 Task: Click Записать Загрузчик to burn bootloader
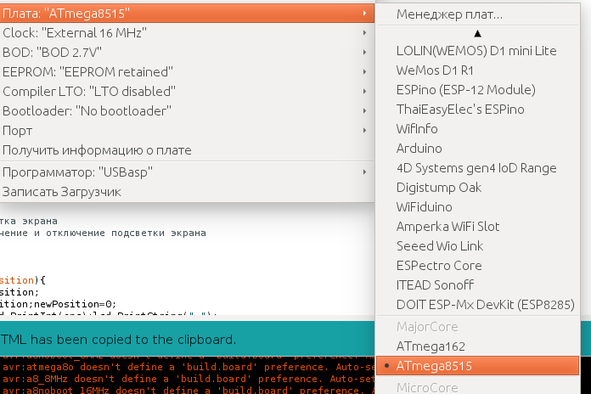click(62, 192)
